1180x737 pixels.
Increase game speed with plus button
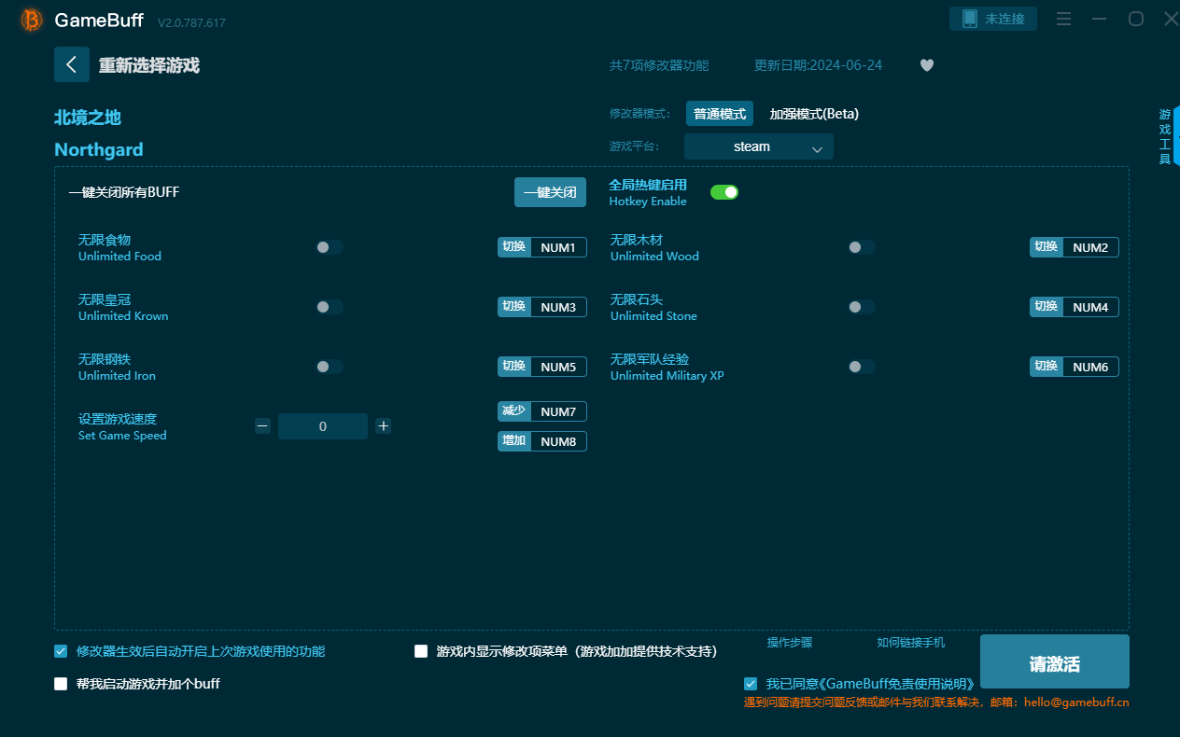point(383,426)
